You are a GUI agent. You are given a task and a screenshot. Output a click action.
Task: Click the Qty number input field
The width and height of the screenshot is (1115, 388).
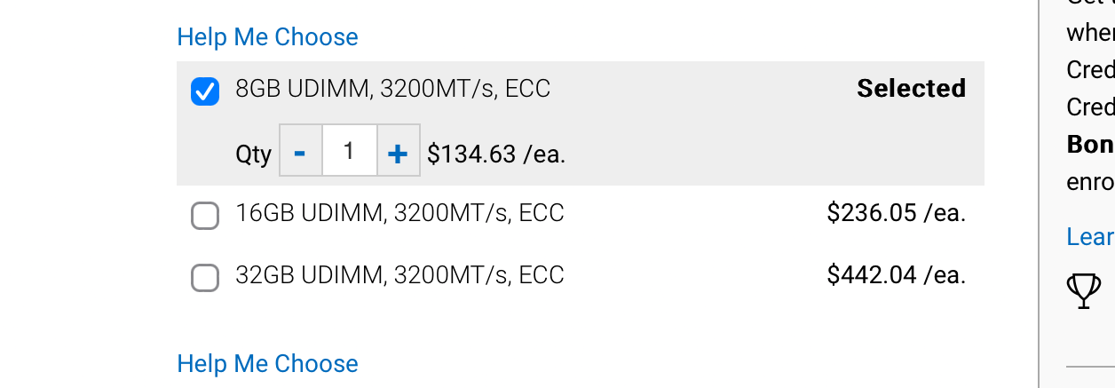[x=350, y=150]
